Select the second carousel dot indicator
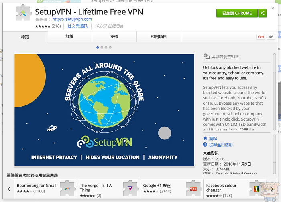The height and width of the screenshot is (202, 281). 102,48
